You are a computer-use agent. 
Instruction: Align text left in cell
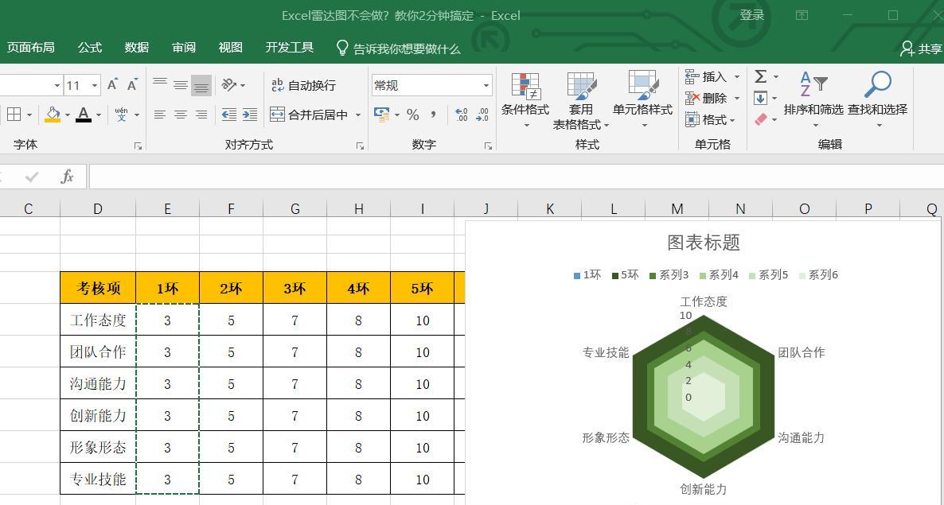(x=159, y=115)
